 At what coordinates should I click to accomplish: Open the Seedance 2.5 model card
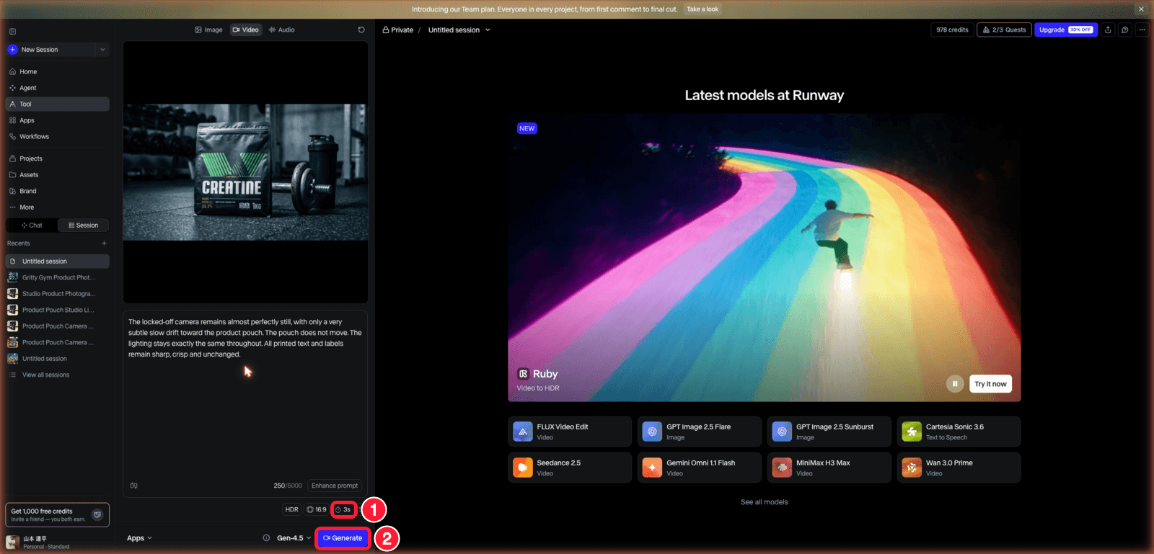click(570, 468)
